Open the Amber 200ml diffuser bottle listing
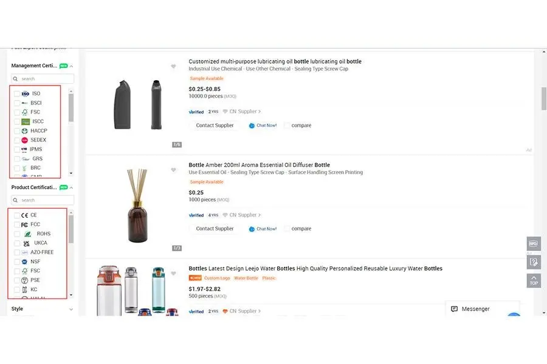The image size is (547, 364). (260, 164)
